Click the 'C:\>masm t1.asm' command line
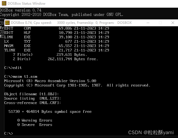 point(21,76)
